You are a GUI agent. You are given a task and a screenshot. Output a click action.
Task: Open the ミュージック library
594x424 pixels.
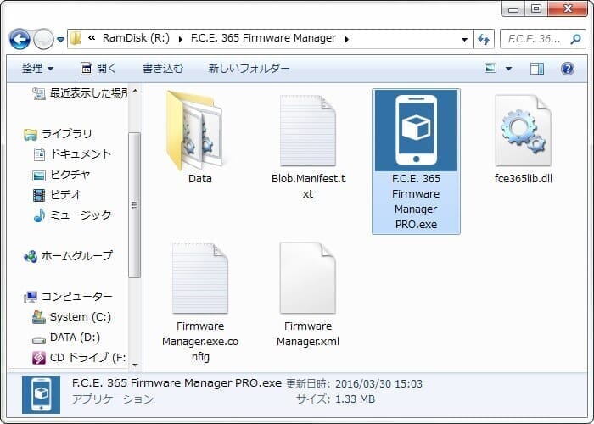[72, 215]
